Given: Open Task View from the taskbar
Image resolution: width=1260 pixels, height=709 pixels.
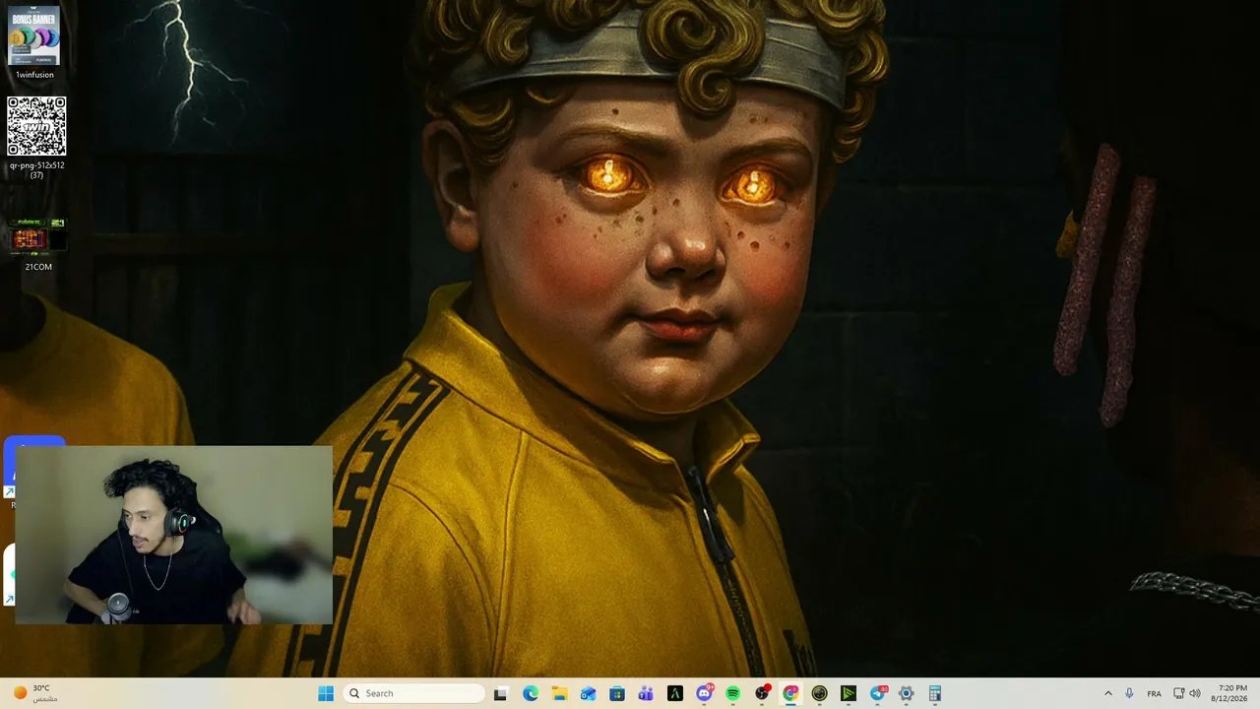Looking at the screenshot, I should click(500, 693).
